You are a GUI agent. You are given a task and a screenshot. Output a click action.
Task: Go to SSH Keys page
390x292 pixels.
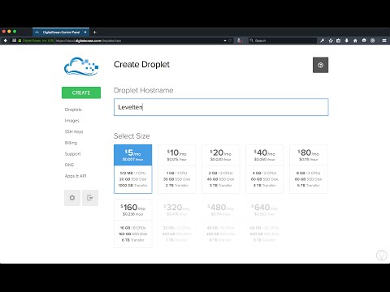tap(74, 131)
